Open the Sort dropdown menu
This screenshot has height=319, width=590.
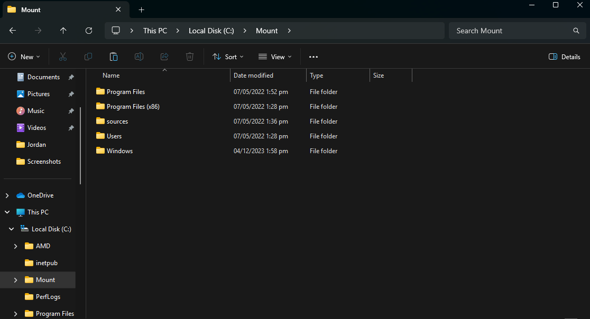[x=228, y=57]
